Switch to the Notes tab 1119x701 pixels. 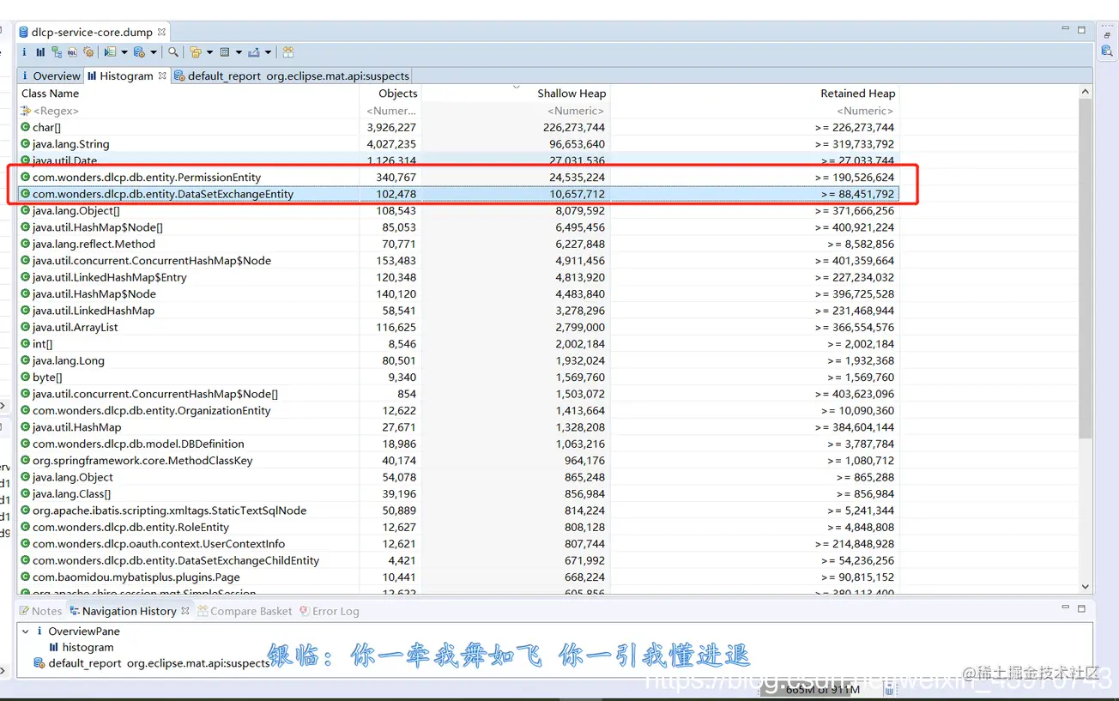[40, 611]
